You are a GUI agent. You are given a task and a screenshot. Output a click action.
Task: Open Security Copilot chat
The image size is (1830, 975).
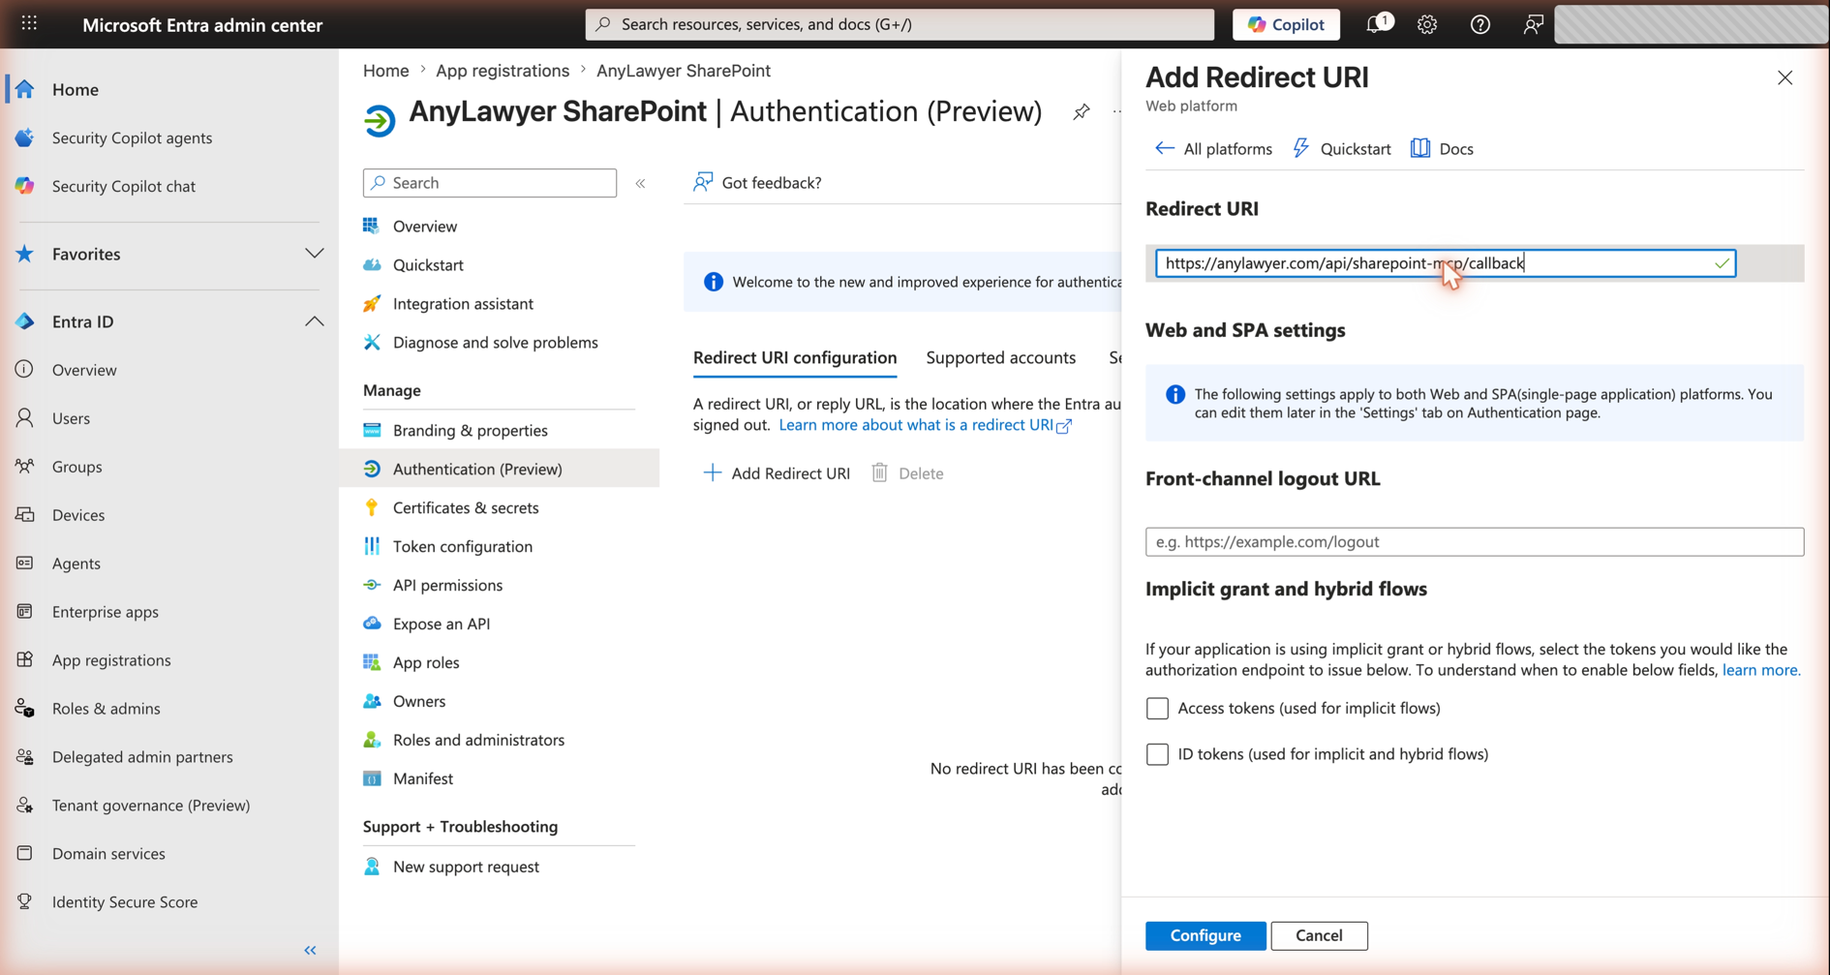pos(124,186)
